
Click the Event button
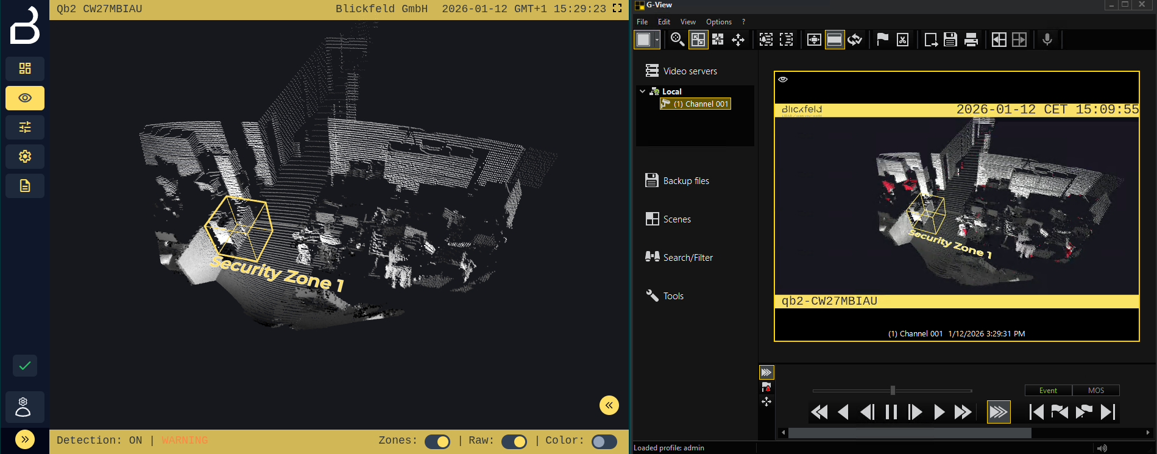coord(1048,391)
